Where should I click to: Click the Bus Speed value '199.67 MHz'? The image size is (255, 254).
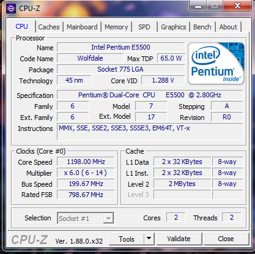(86, 184)
